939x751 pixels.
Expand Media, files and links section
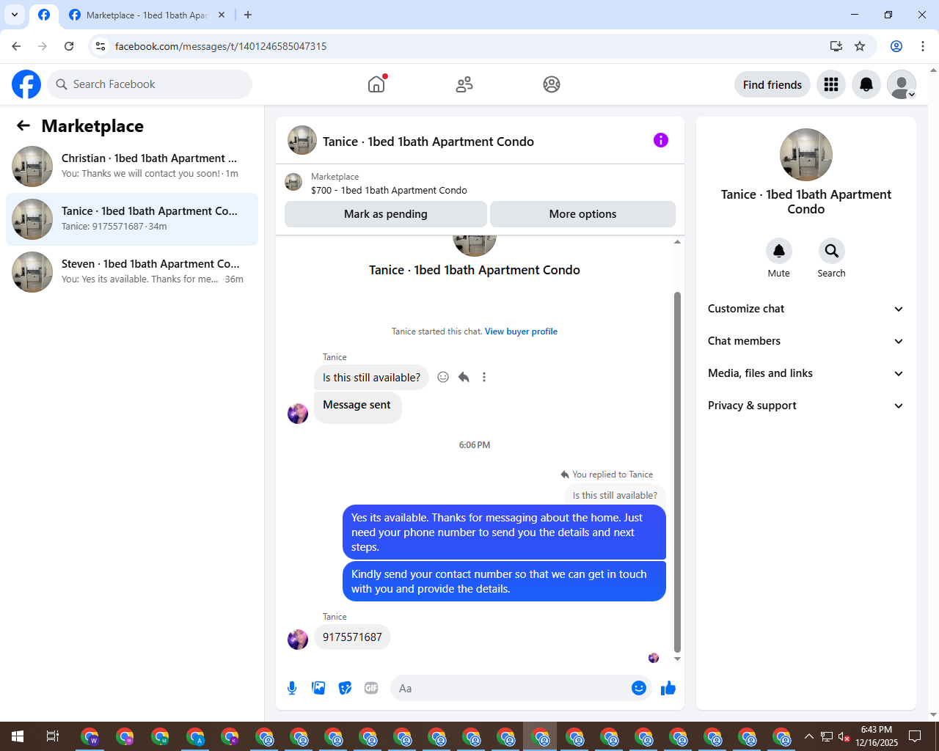pos(806,373)
